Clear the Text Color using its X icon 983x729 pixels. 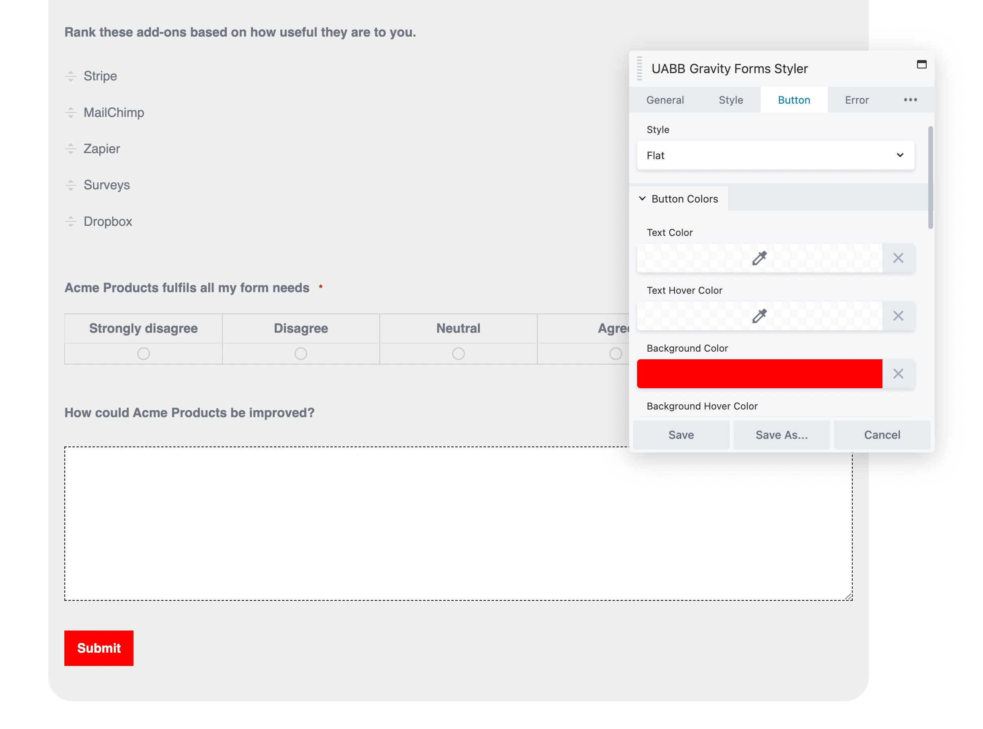[x=898, y=258]
